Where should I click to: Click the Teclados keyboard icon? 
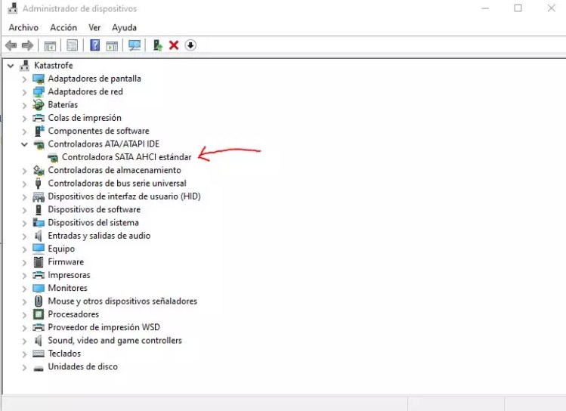click(39, 354)
